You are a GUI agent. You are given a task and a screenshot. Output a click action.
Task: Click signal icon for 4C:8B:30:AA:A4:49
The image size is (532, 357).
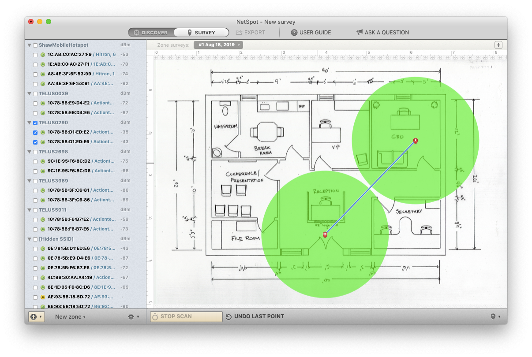pos(43,278)
